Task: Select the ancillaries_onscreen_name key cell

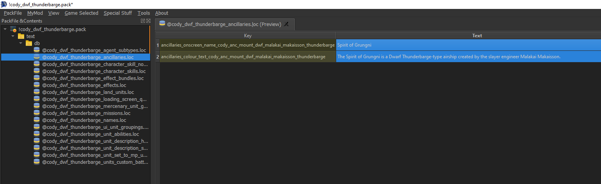Action: 248,45
